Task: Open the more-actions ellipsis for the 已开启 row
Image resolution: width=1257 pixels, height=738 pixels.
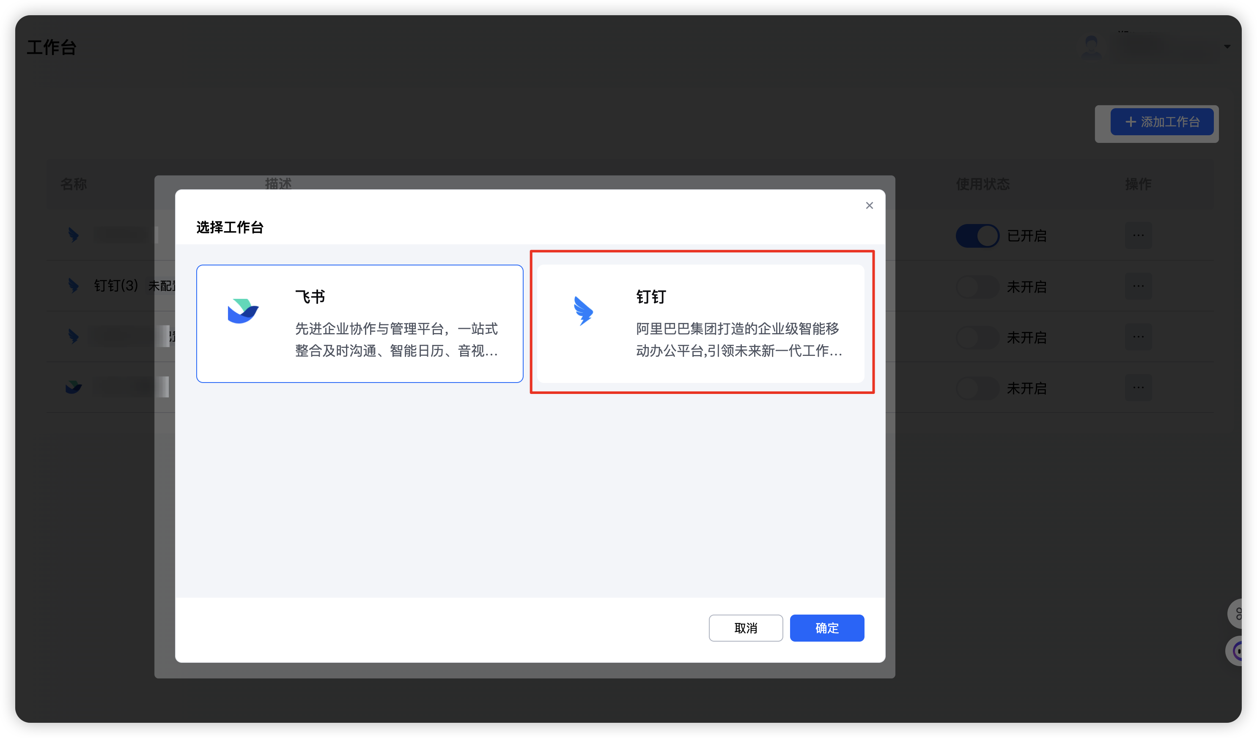Action: [1138, 235]
